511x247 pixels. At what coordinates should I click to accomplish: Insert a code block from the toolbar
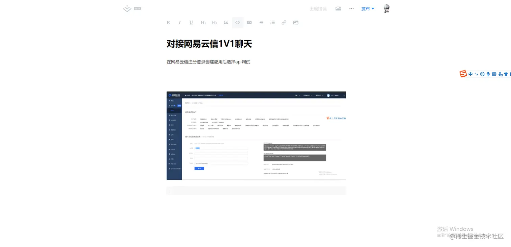249,23
